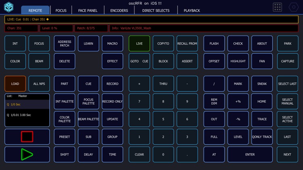This screenshot has height=170, width=303.
Task: Toggle the HIGHLIGHT button
Action: click(238, 61)
